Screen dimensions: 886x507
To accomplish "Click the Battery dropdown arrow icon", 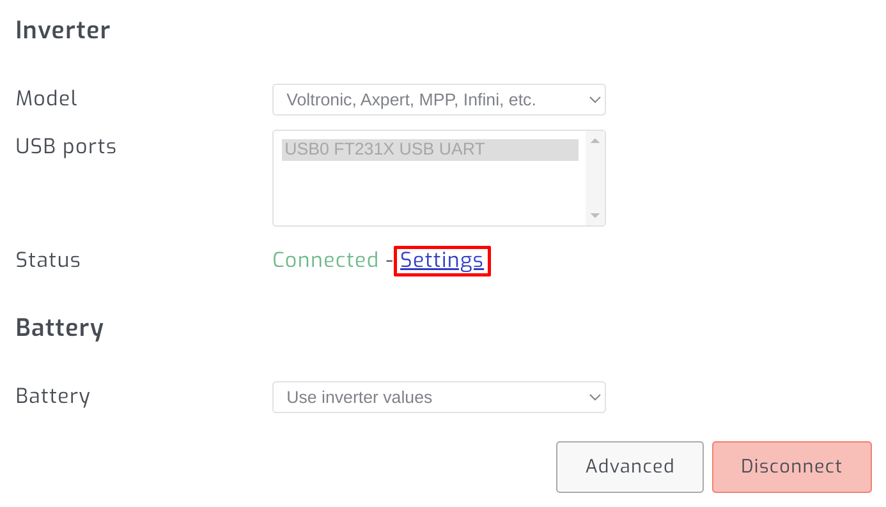I will point(594,397).
